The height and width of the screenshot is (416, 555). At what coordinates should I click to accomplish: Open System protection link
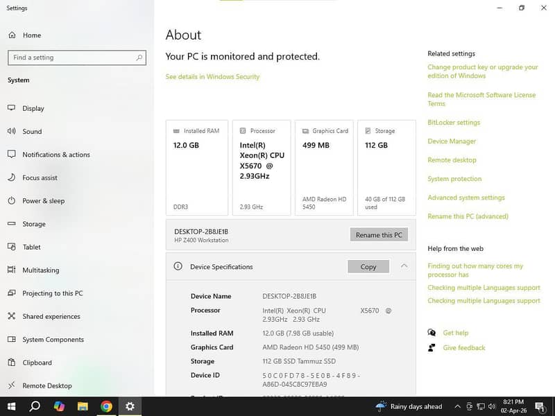tap(454, 179)
